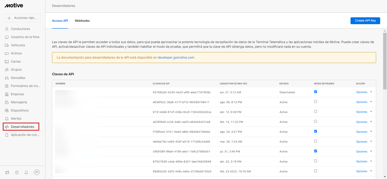Screen dimensions: 387x179
Task: Open the Geovallas section
Action: click(18, 78)
